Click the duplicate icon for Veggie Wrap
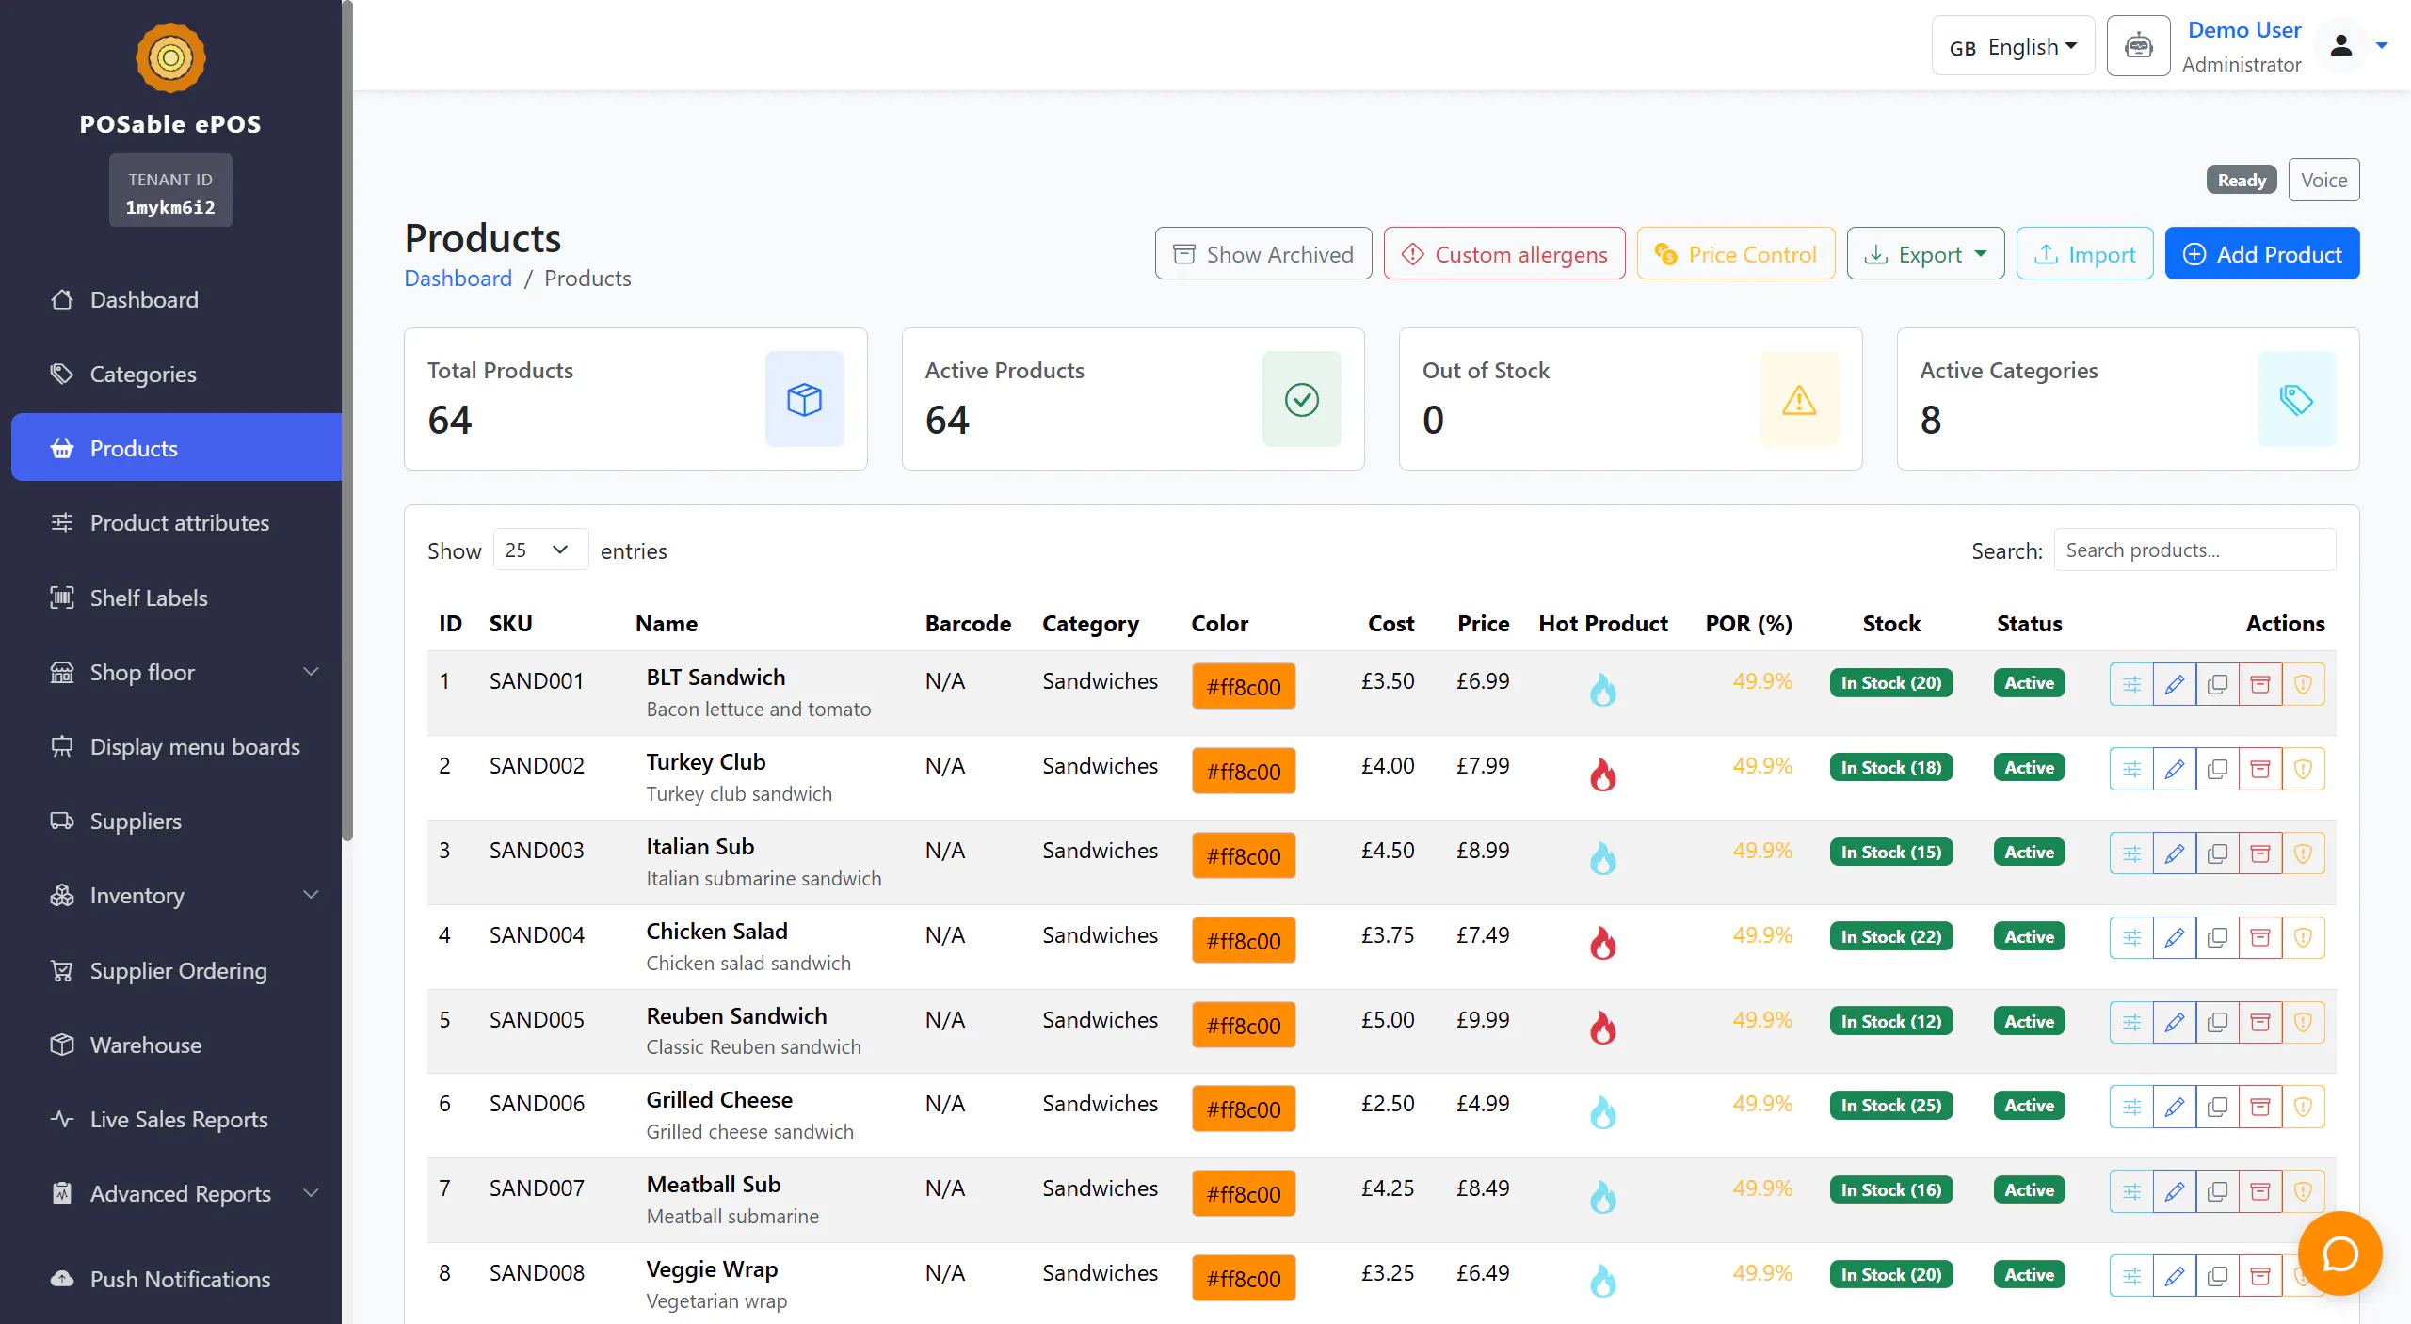The image size is (2411, 1324). (x=2217, y=1276)
